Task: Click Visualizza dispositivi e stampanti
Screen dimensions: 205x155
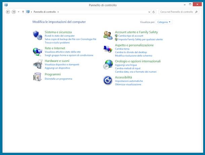Action: click(62, 65)
